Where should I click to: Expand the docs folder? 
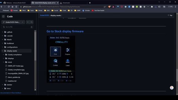(3, 88)
